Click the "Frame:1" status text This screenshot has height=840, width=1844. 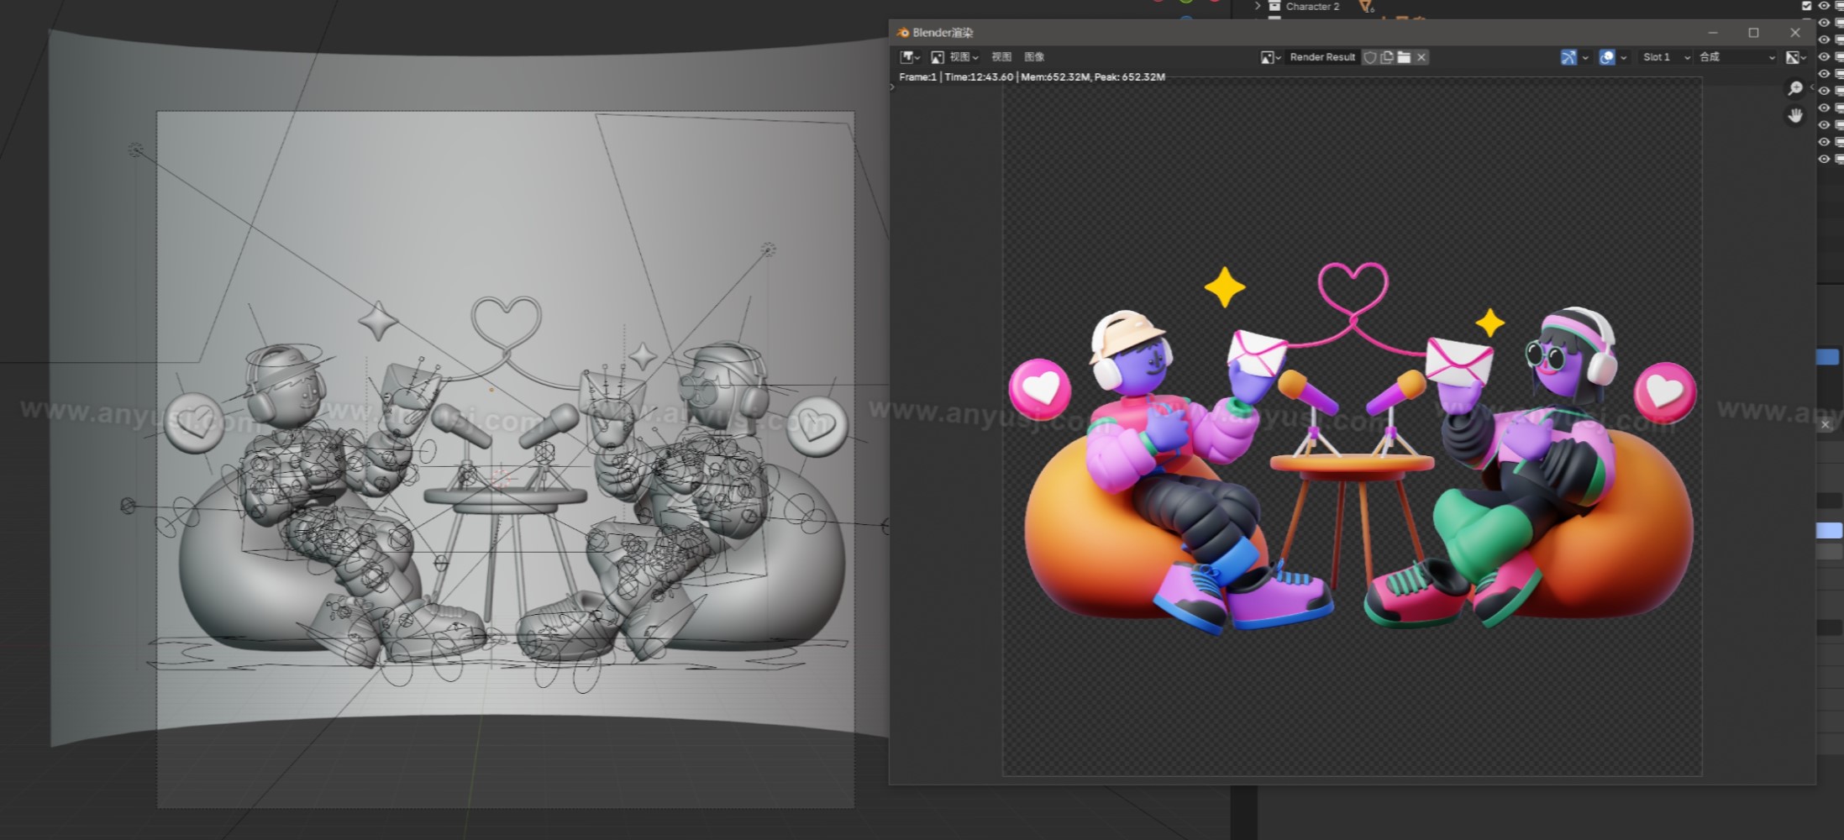pyautogui.click(x=917, y=77)
